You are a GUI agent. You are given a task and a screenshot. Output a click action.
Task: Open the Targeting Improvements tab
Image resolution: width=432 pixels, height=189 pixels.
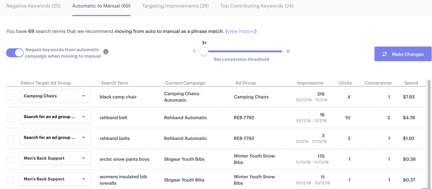coord(175,6)
